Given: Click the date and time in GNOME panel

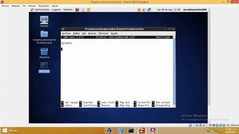Looking at the screenshot, I should pos(168,10).
